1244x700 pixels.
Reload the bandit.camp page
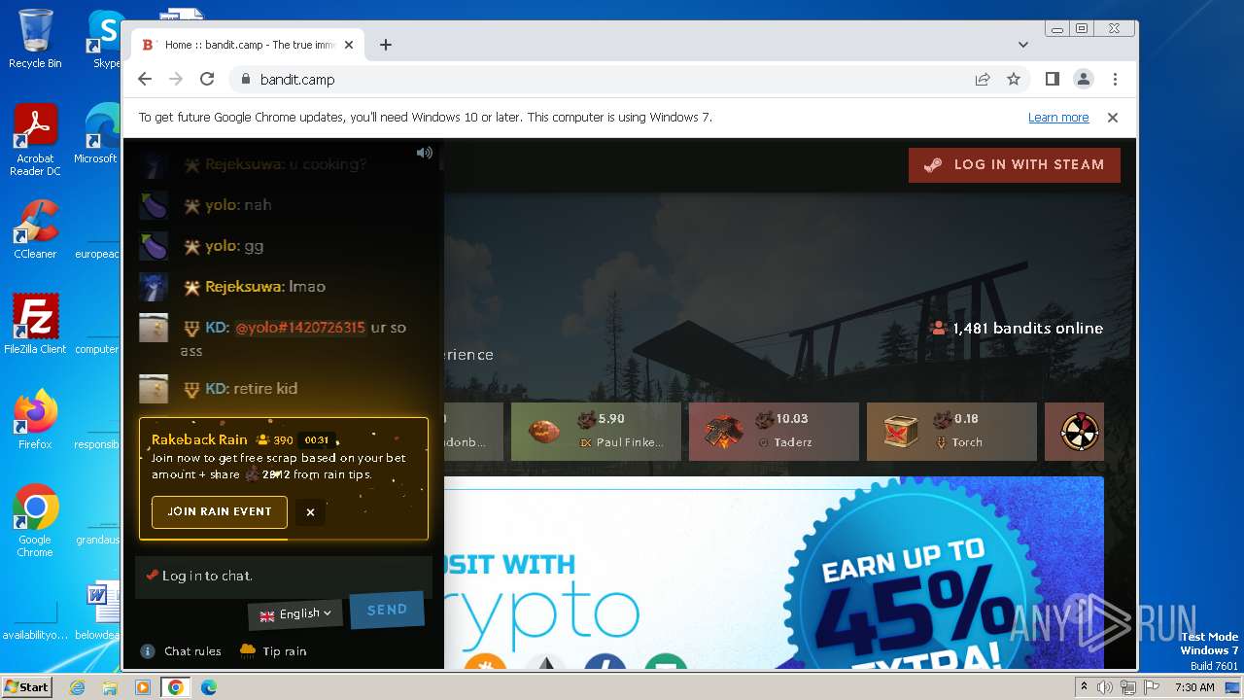pyautogui.click(x=207, y=80)
